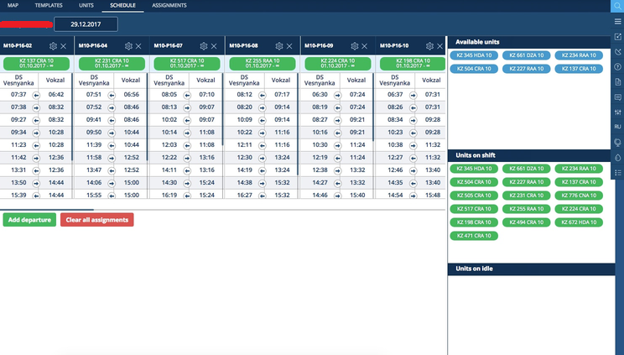Select assigned unit KZ 517 CRA 10 badge
Screen dimensions: 624x355
[186, 63]
